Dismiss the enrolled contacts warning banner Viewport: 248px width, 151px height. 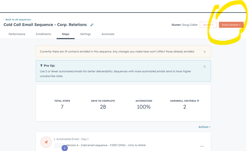pyautogui.click(x=205, y=52)
